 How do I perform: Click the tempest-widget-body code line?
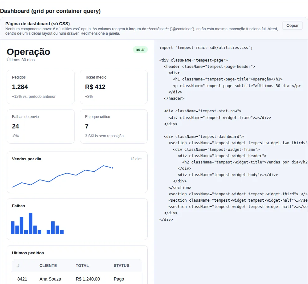click(x=228, y=175)
